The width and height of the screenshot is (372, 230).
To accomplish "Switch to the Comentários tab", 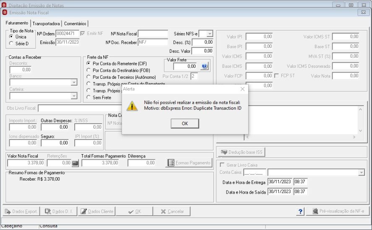I will pyautogui.click(x=75, y=23).
